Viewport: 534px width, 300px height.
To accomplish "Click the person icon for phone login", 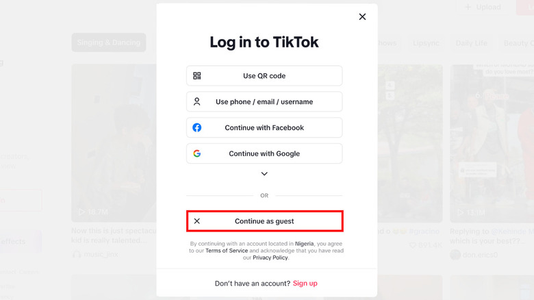I will coord(197,101).
